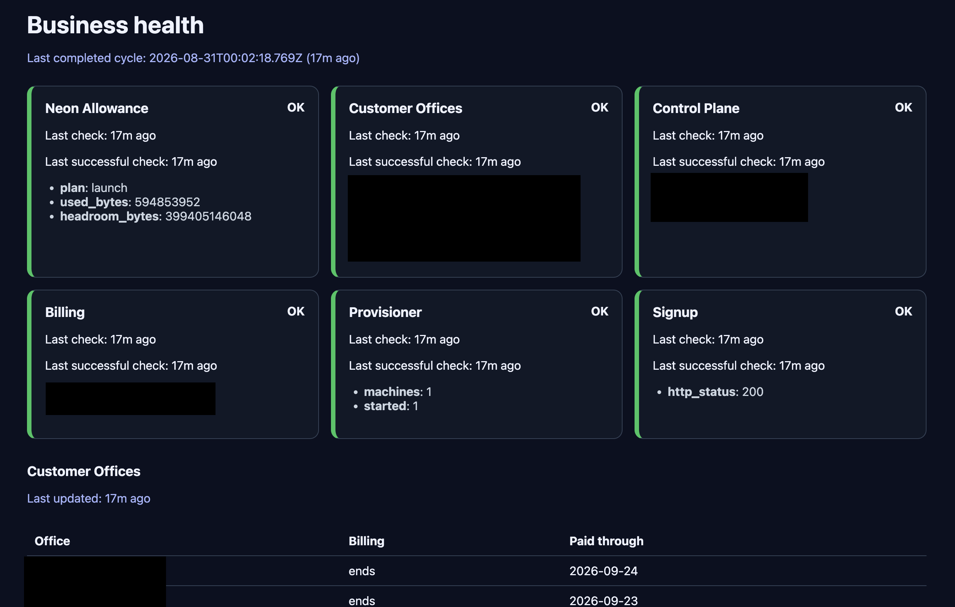Click the OK status on Provisioner card

[600, 311]
